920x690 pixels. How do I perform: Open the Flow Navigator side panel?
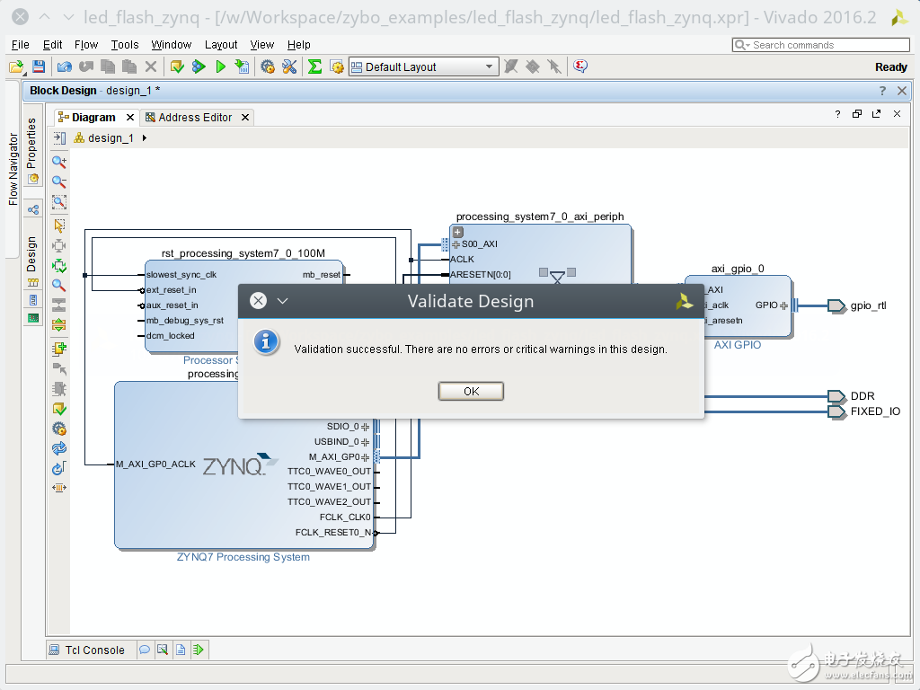(x=13, y=169)
